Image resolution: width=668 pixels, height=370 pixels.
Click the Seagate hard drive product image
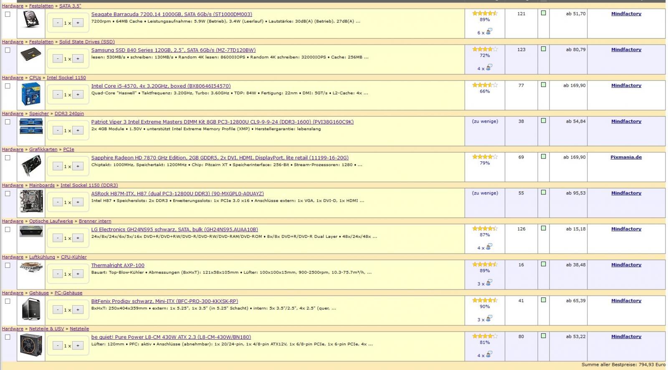31,19
